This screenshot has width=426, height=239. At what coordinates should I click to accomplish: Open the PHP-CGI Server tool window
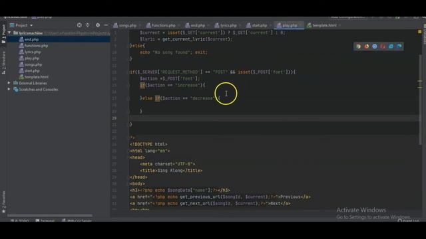point(77,220)
